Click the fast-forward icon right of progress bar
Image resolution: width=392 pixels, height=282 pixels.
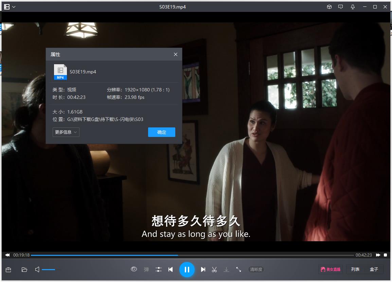click(378, 255)
